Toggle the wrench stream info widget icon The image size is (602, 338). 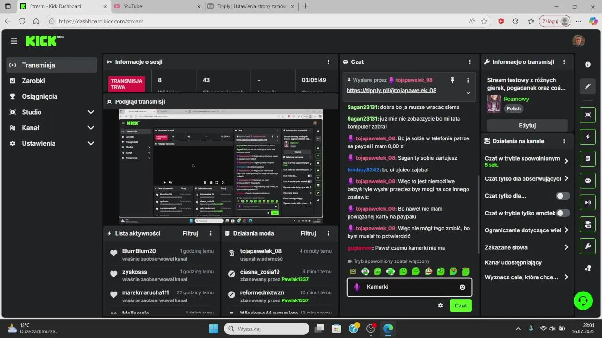click(x=588, y=246)
